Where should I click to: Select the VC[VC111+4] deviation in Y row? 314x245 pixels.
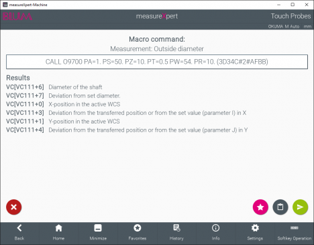point(127,130)
